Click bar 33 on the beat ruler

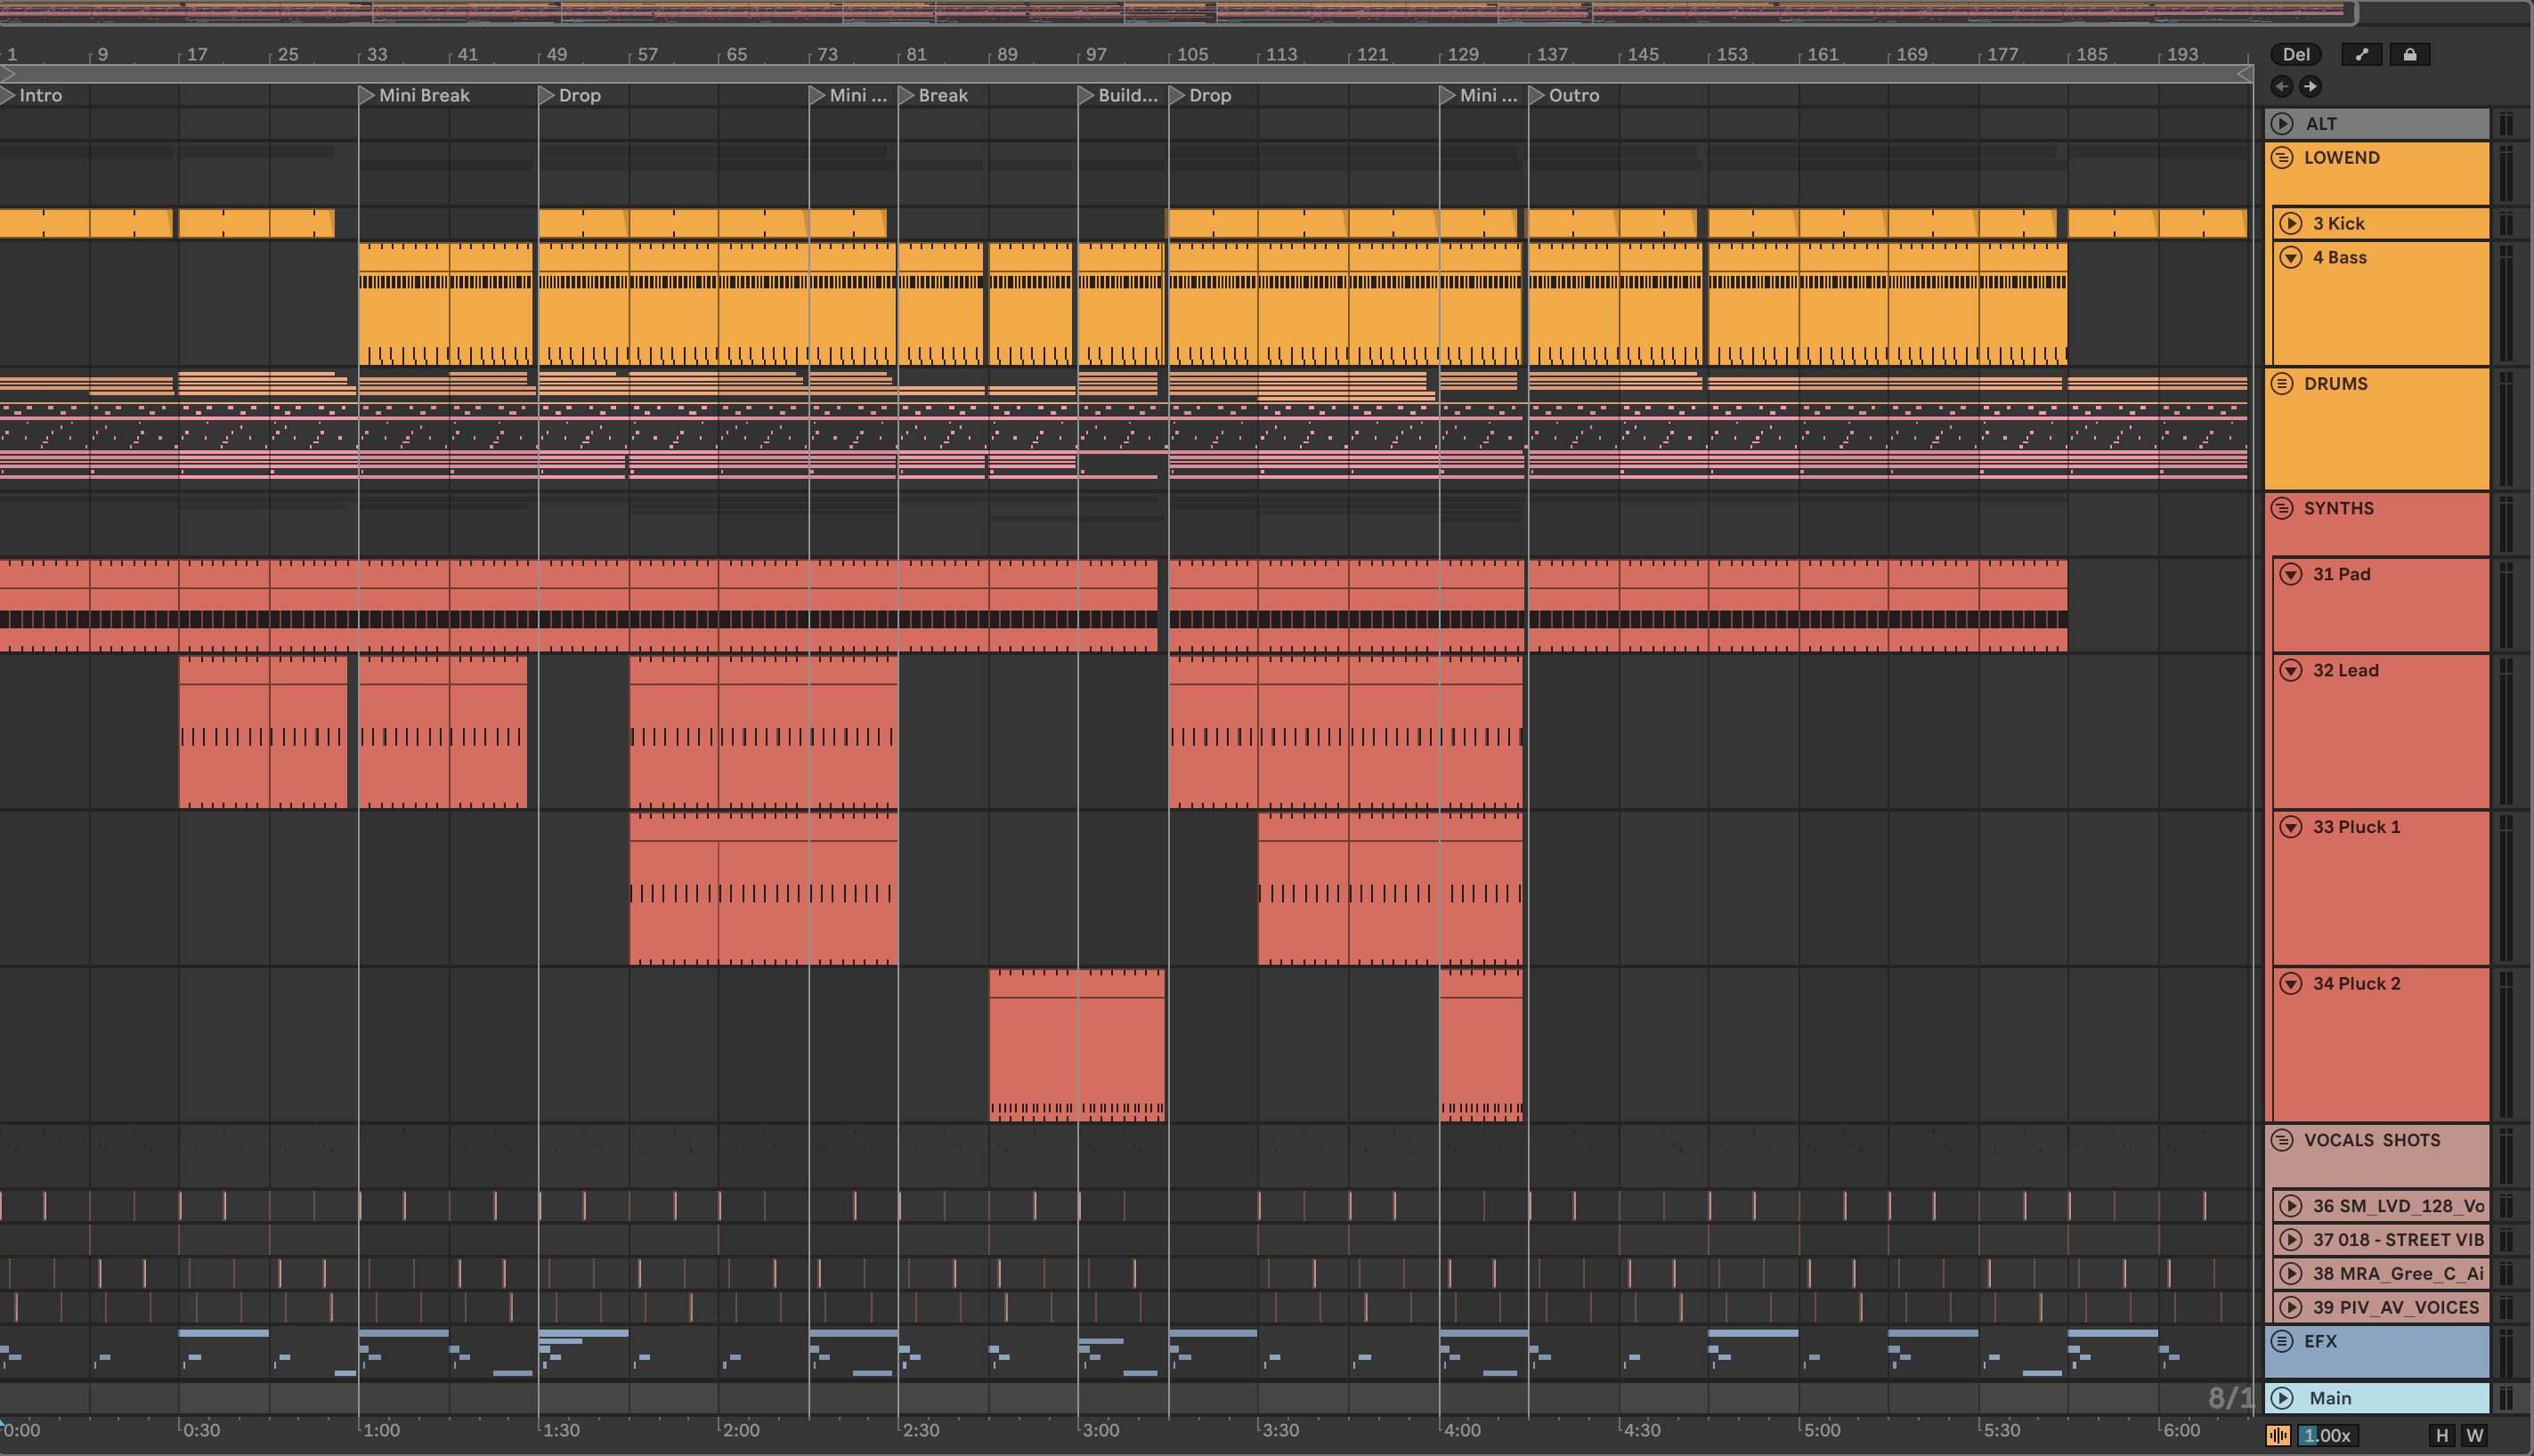coord(376,55)
